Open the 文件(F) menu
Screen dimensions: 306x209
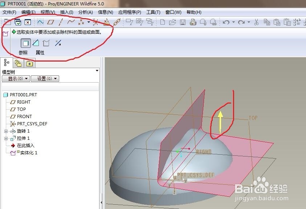pyautogui.click(x=9, y=12)
